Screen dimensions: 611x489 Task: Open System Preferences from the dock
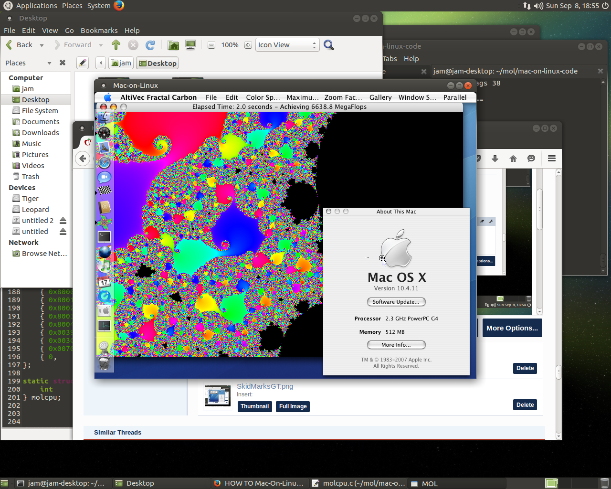pos(104,311)
